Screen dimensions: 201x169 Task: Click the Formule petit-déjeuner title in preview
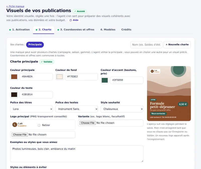[162, 105]
